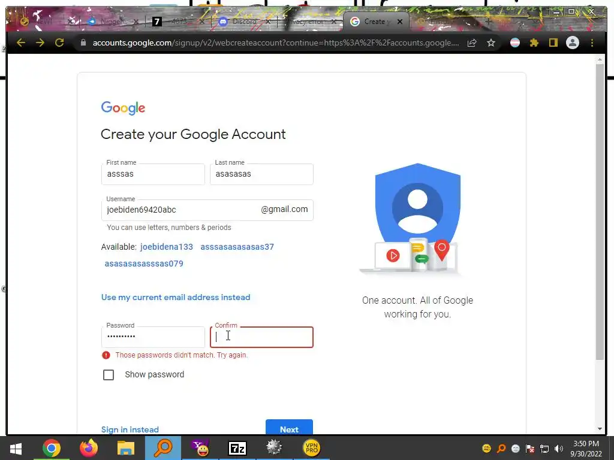The height and width of the screenshot is (460, 614).
Task: Close the Create account tab
Action: [400, 22]
